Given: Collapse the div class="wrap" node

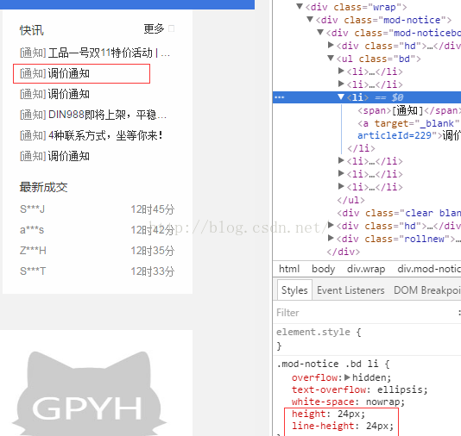Looking at the screenshot, I should [x=300, y=6].
